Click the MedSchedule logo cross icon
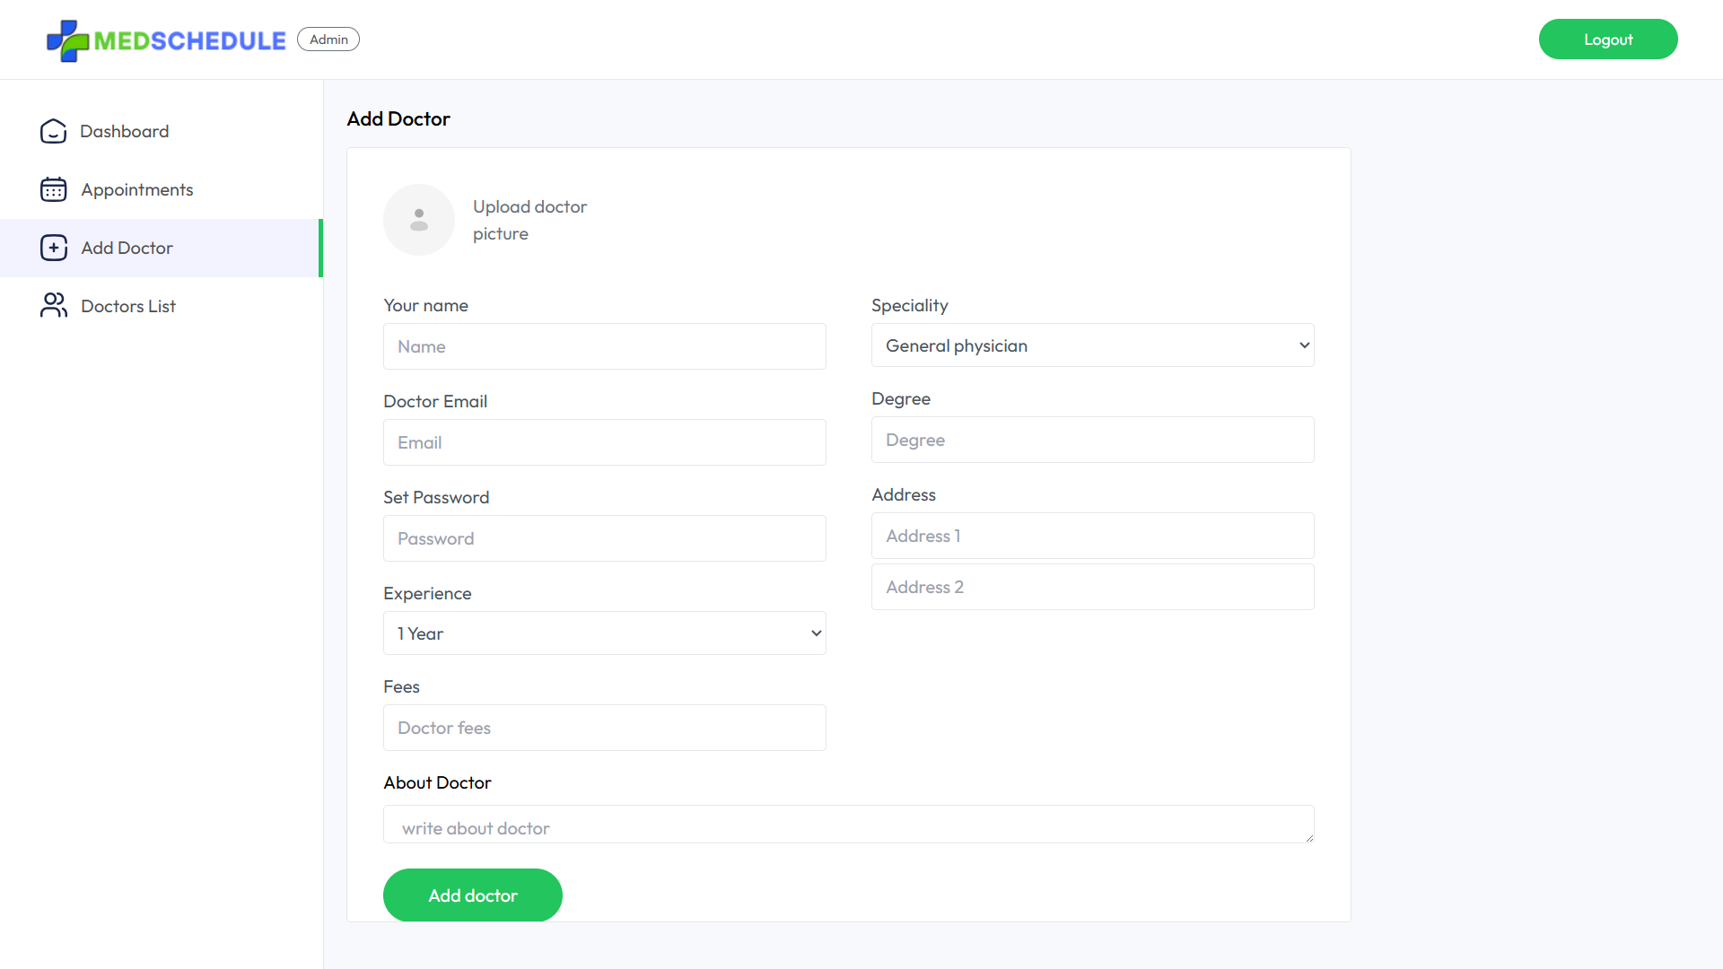 click(x=67, y=40)
